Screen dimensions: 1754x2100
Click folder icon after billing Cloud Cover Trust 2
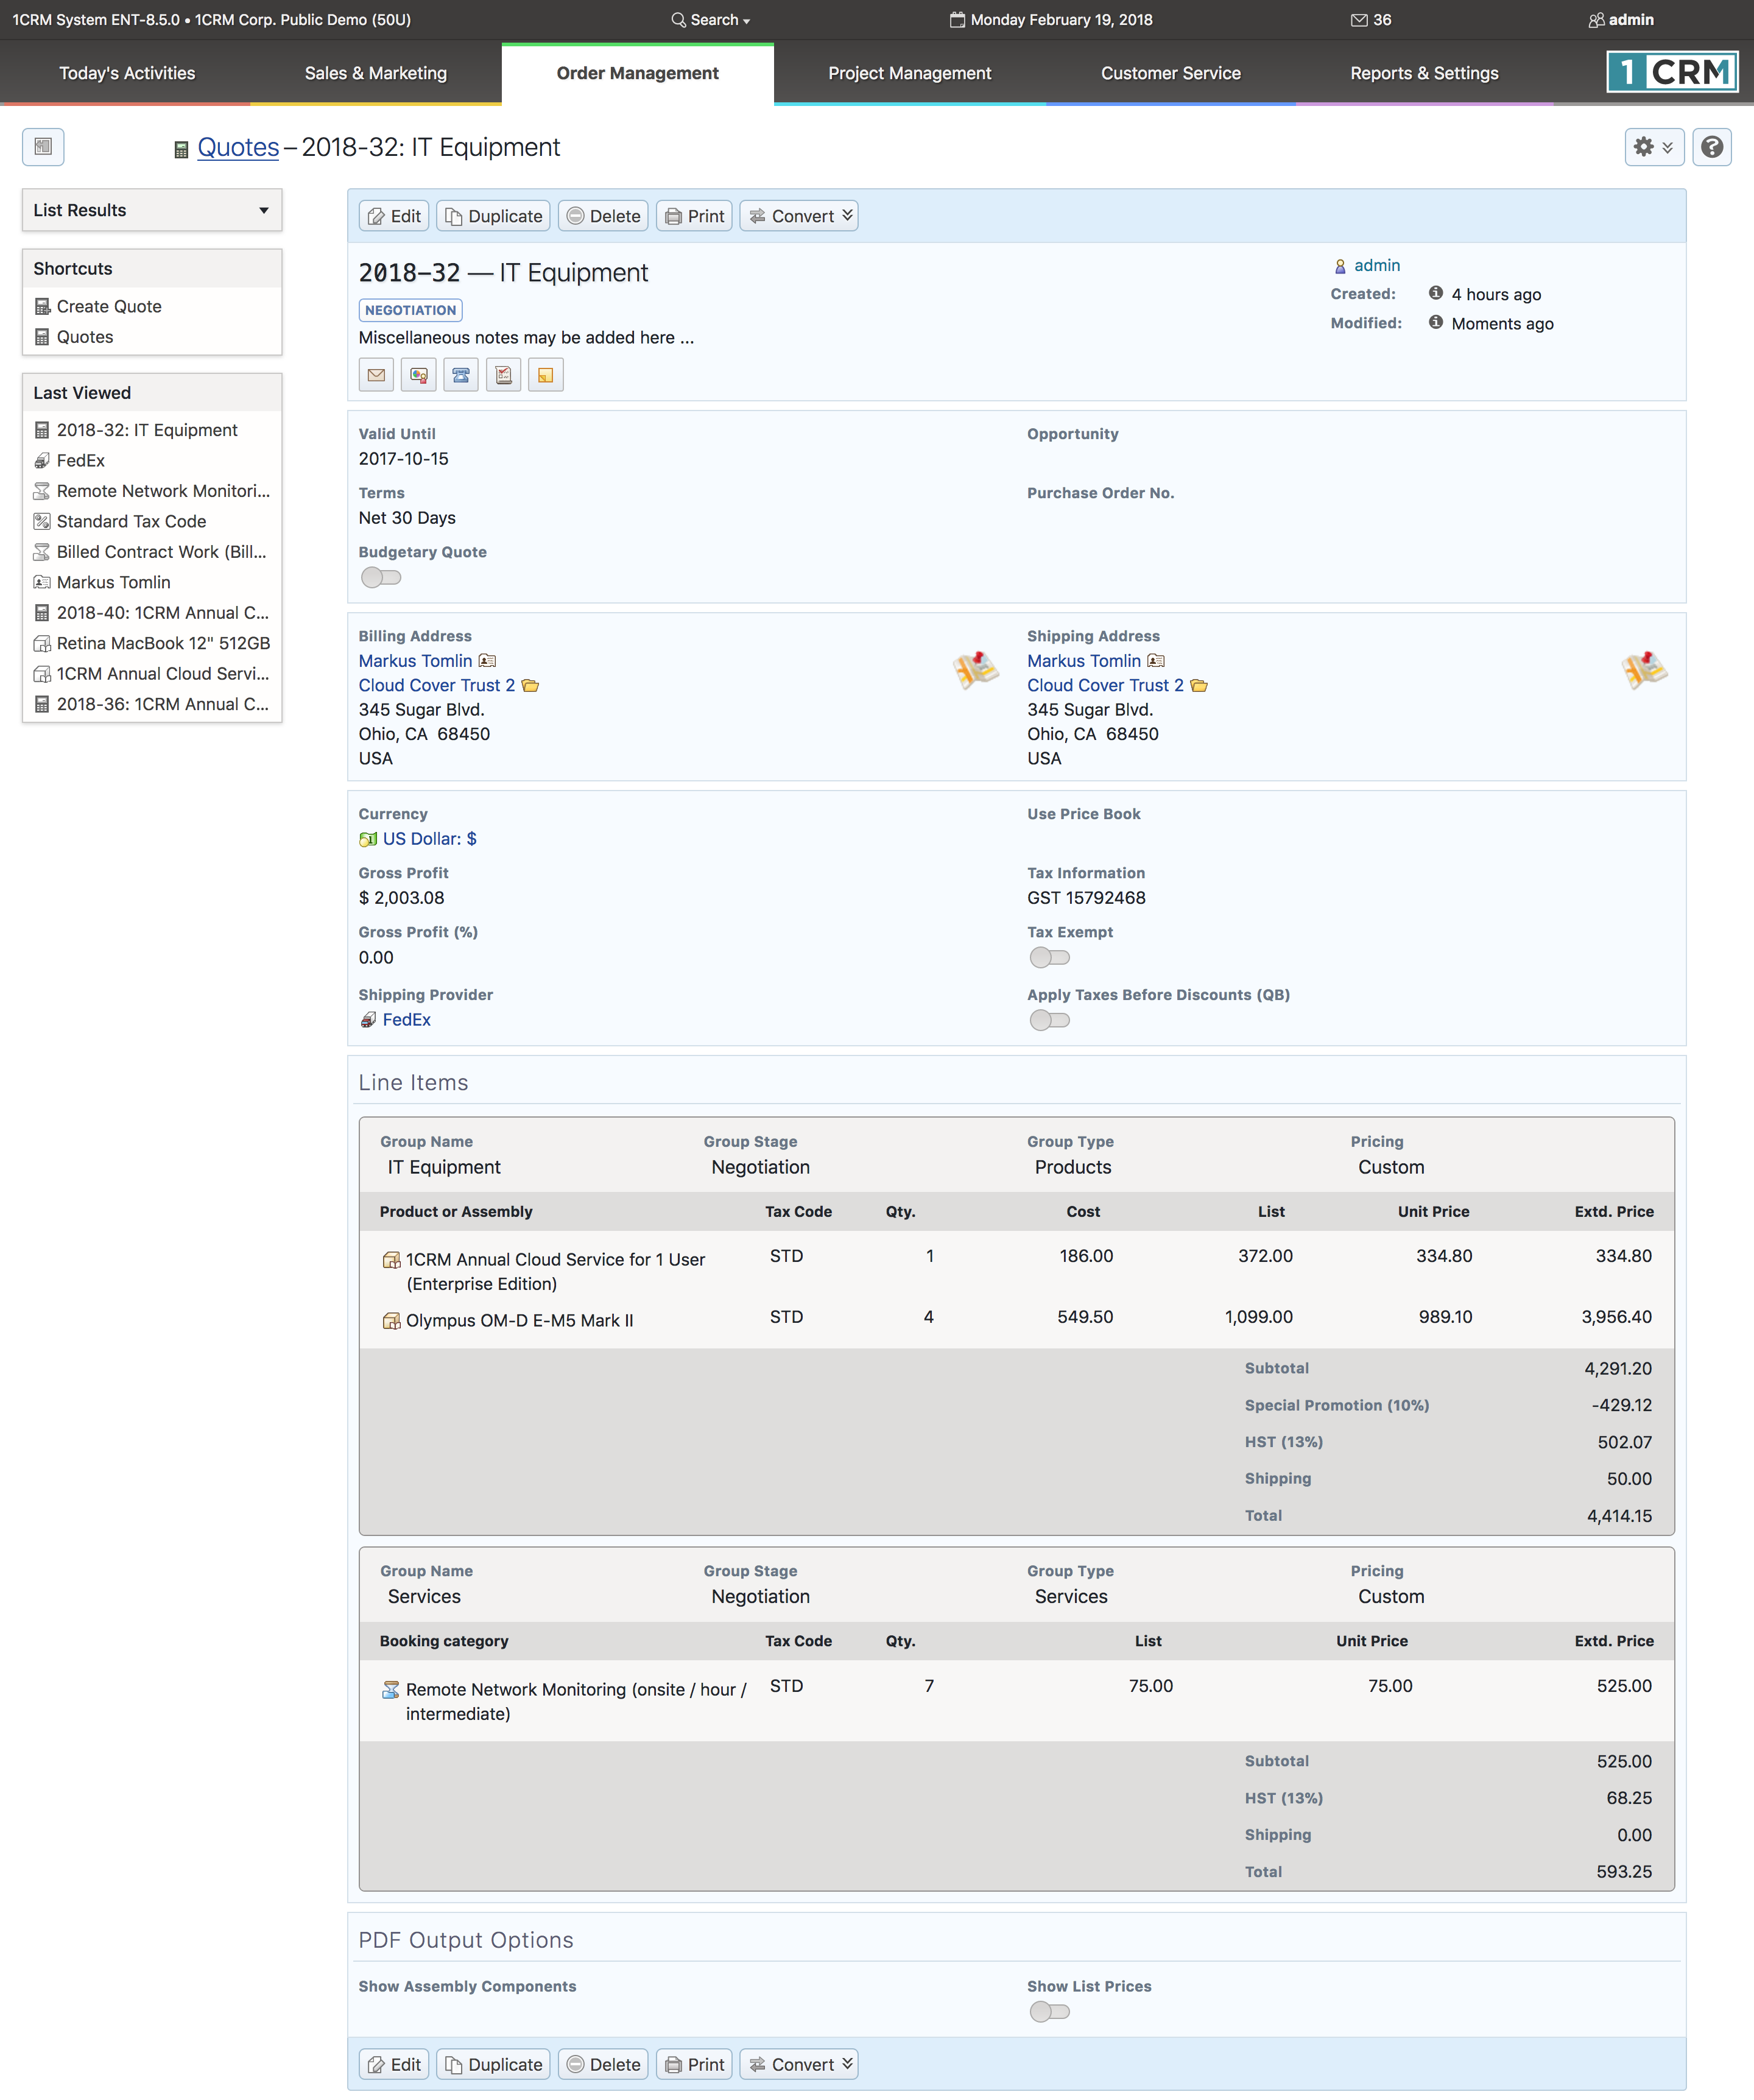point(531,685)
